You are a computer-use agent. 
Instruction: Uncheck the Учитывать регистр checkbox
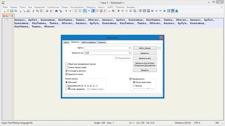(66, 71)
